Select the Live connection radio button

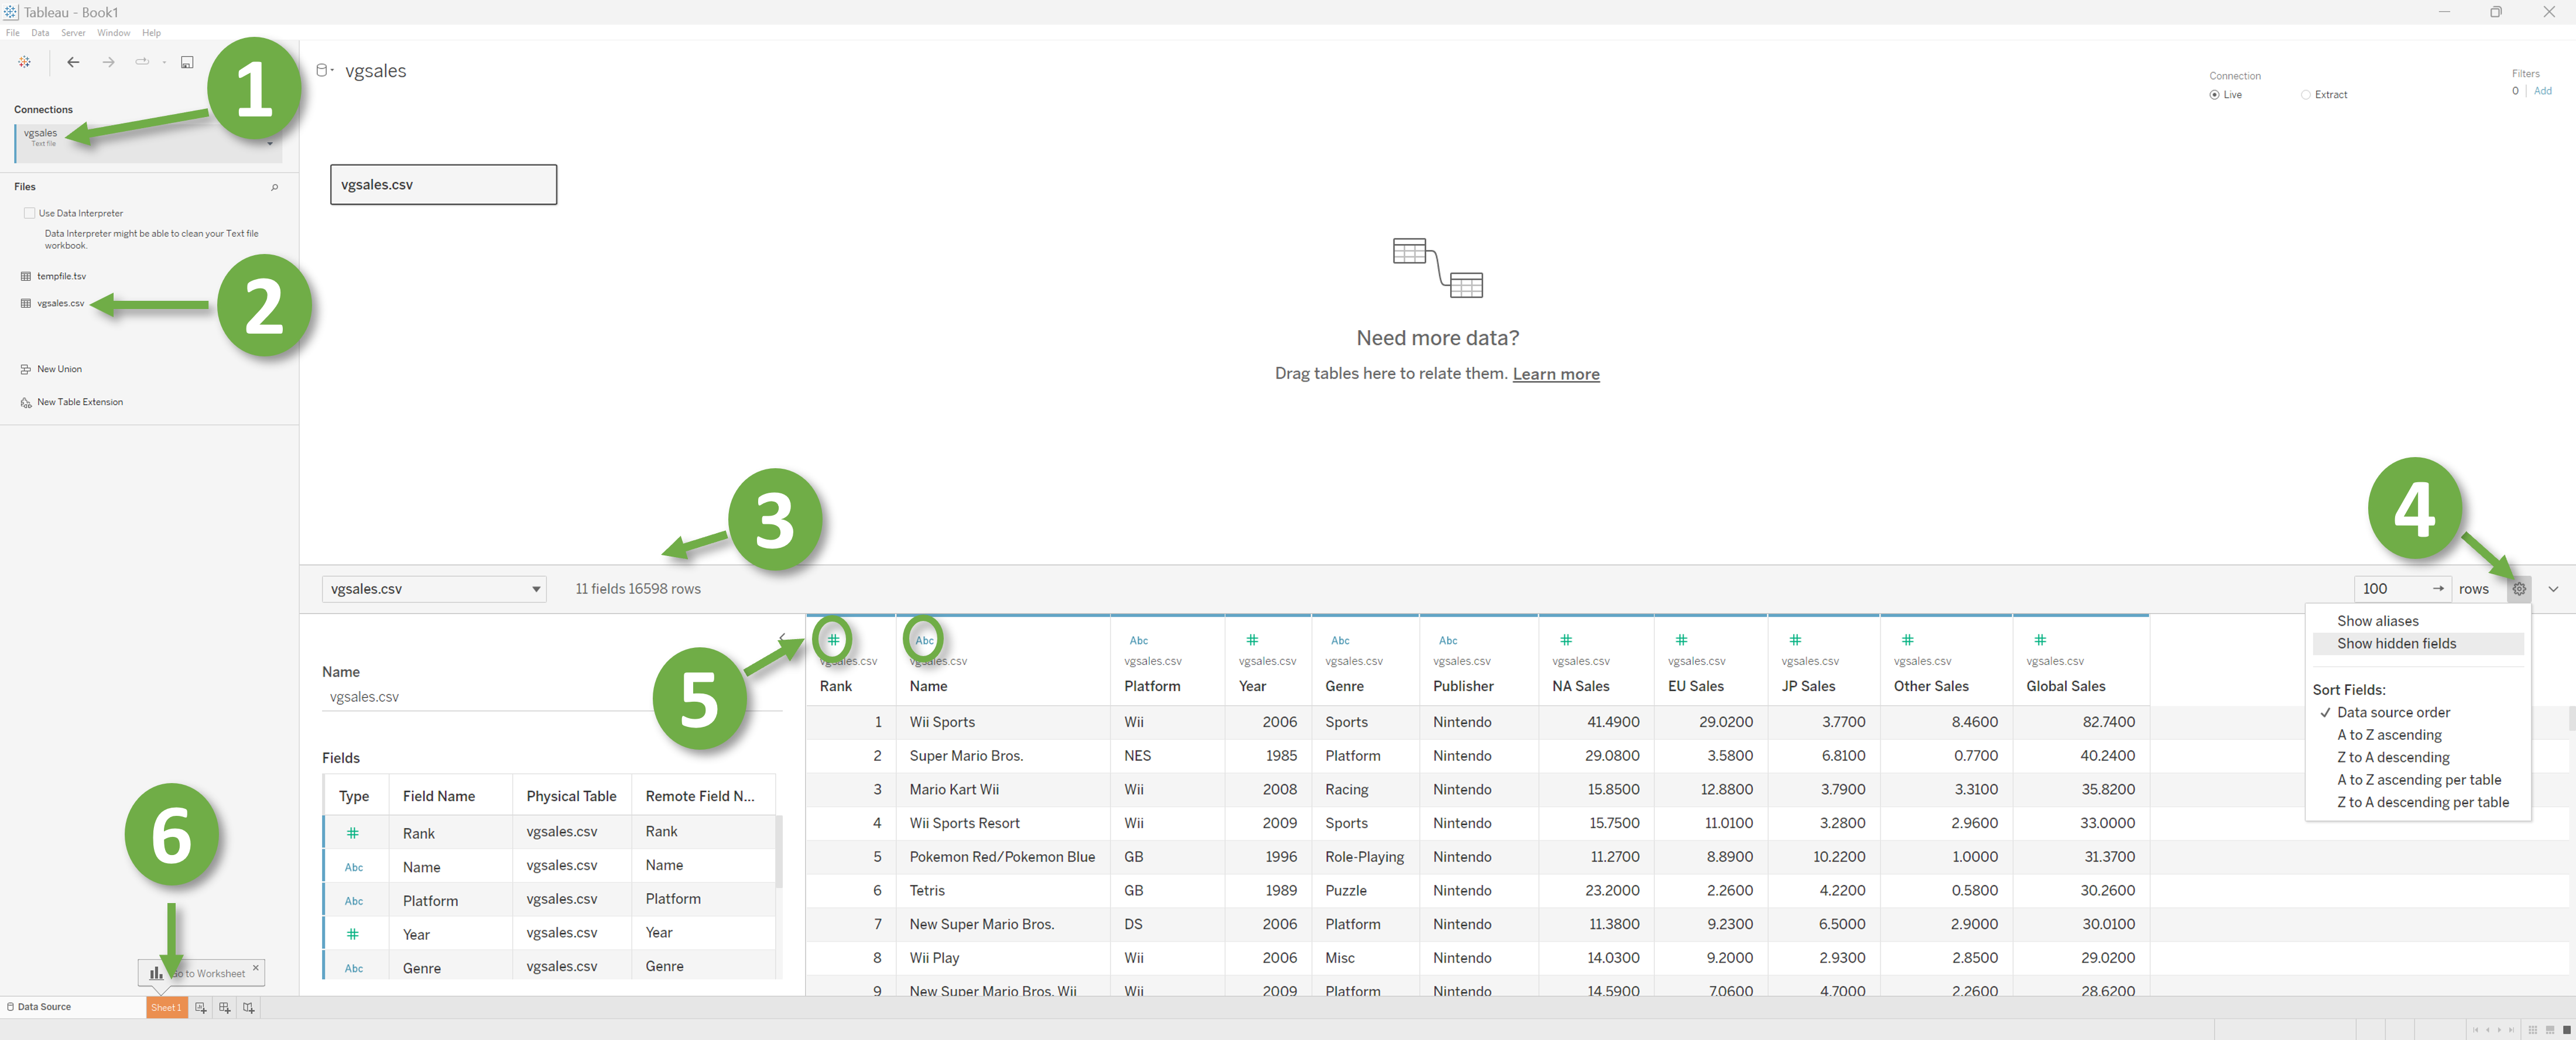click(x=2214, y=95)
